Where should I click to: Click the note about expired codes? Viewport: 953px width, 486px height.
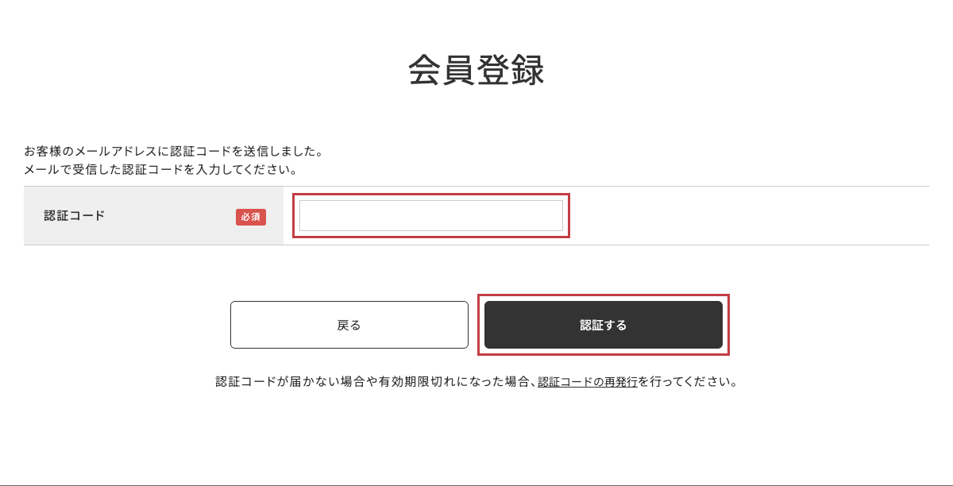(x=357, y=380)
